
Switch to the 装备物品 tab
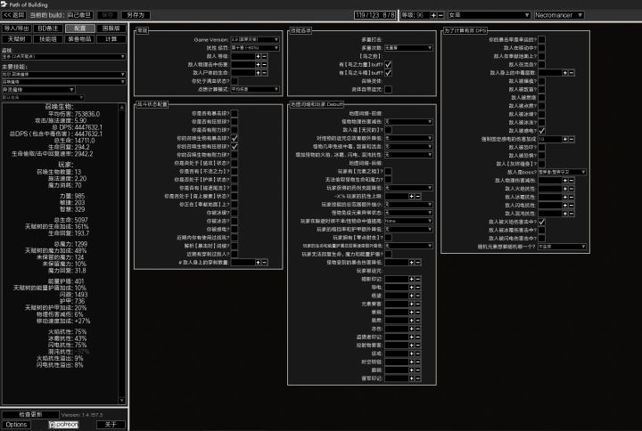pyautogui.click(x=79, y=39)
